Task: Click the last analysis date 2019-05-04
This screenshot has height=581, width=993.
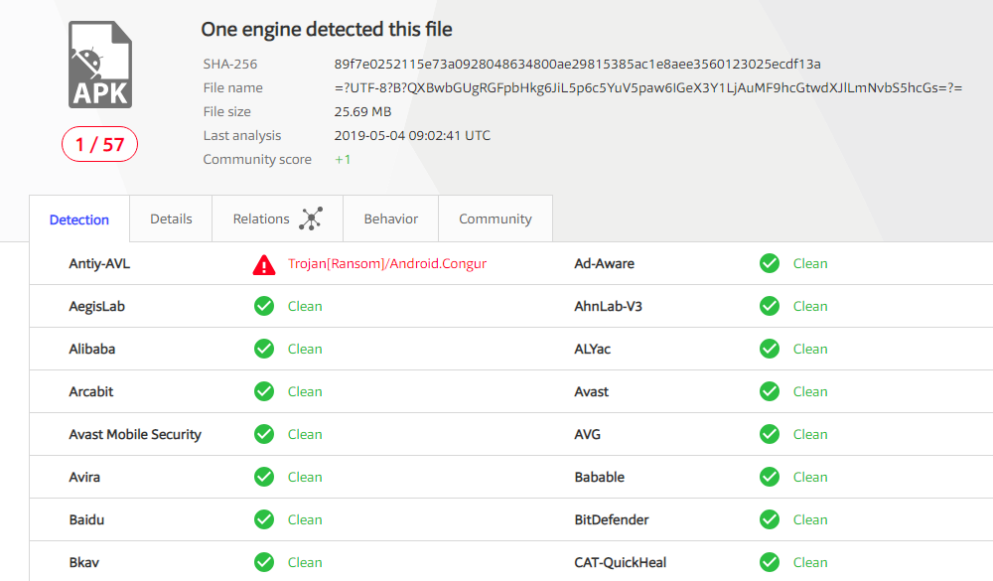Action: point(412,136)
